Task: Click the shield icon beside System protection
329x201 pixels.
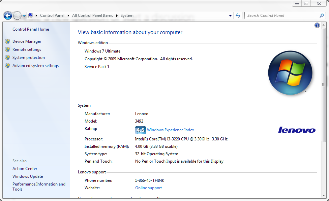Action: click(7, 58)
